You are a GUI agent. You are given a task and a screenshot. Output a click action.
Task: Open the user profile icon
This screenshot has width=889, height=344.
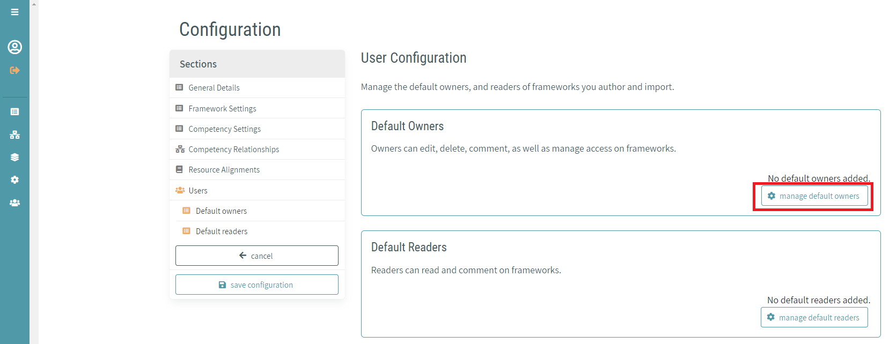(14, 47)
